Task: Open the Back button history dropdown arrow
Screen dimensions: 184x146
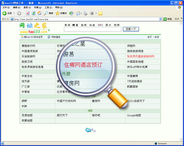Action: click(x=14, y=13)
